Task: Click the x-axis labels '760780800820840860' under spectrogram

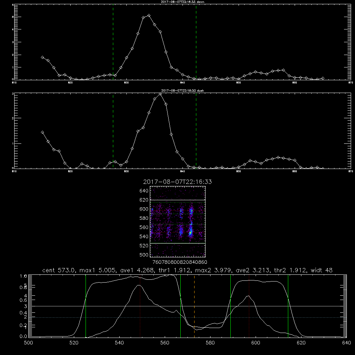Action: pyautogui.click(x=180, y=262)
